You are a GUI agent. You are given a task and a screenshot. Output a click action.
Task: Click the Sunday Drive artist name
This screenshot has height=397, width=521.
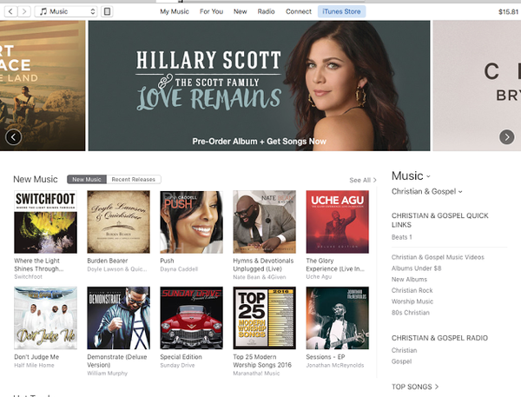pos(177,365)
